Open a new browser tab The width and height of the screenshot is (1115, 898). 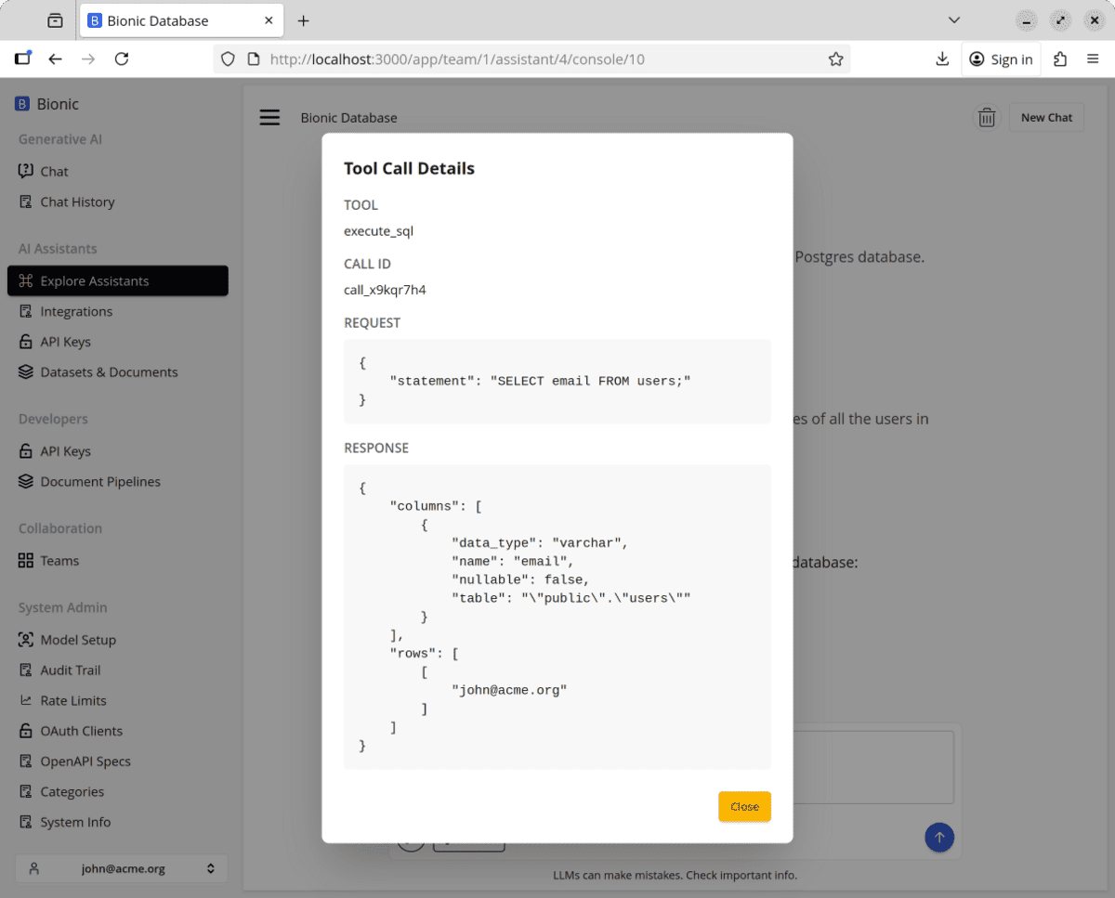(x=303, y=20)
